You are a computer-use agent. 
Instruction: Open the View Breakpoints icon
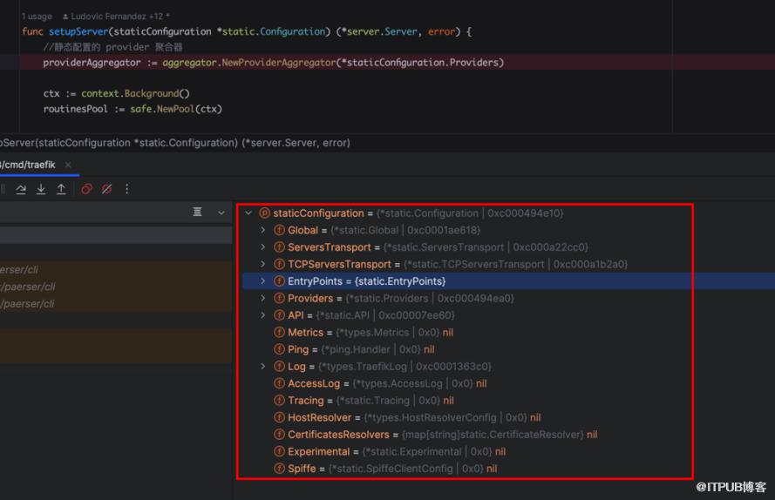point(87,189)
